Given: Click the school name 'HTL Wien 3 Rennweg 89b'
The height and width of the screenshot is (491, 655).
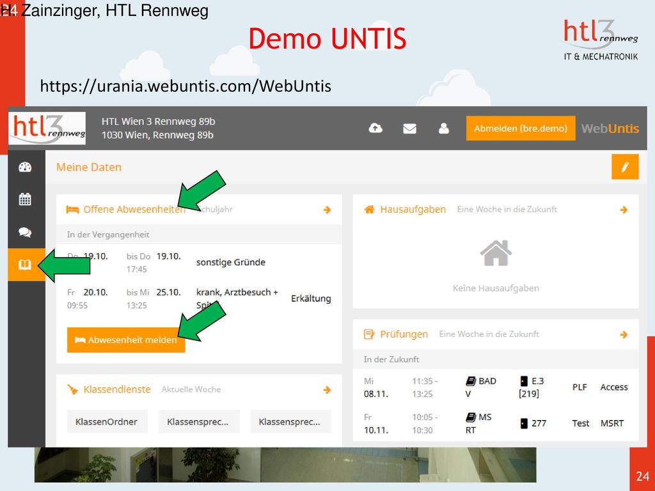Looking at the screenshot, I should (159, 121).
